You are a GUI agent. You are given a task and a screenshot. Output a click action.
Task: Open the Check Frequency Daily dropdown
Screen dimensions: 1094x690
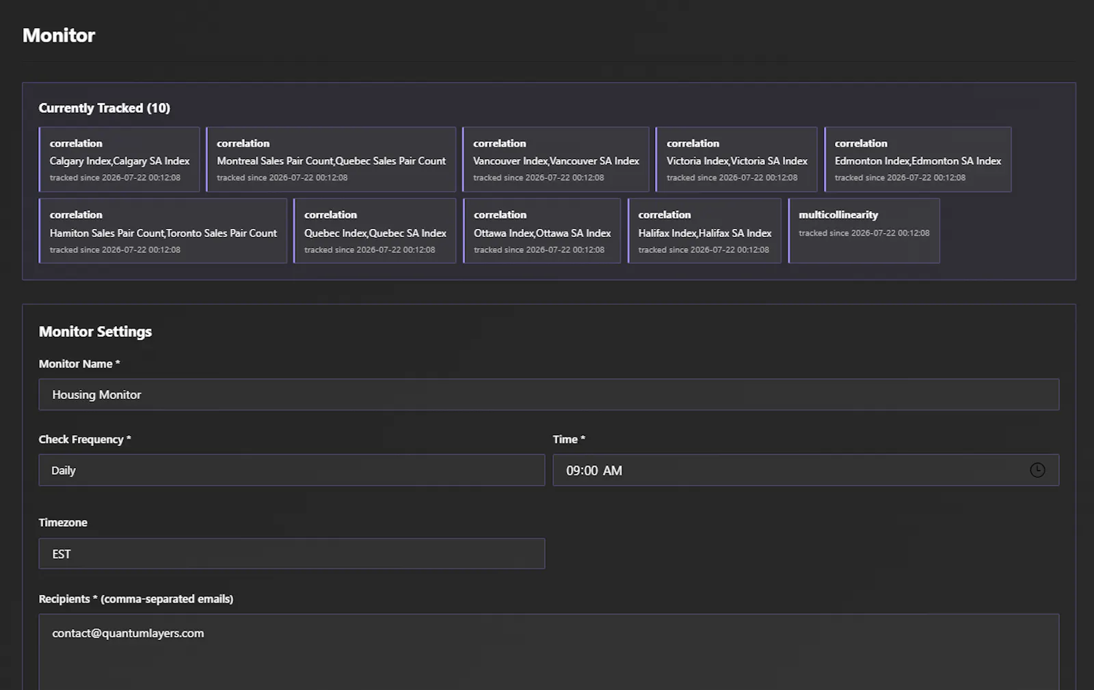(292, 470)
